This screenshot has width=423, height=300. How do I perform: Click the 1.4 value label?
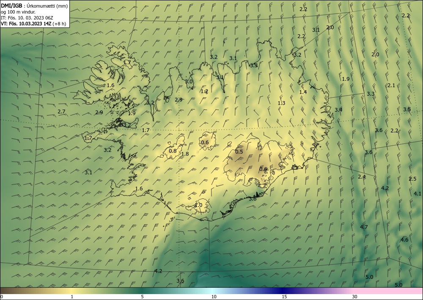pyautogui.click(x=303, y=92)
